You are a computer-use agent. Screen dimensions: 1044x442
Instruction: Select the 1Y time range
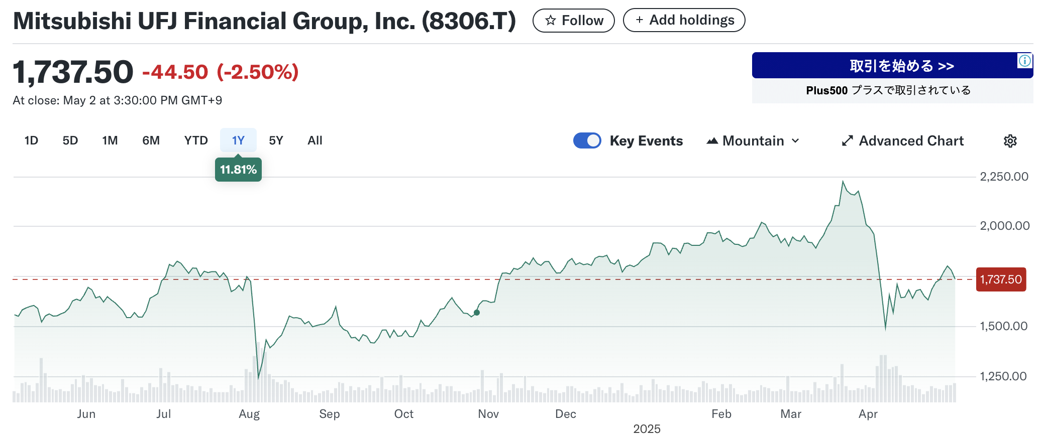(238, 140)
